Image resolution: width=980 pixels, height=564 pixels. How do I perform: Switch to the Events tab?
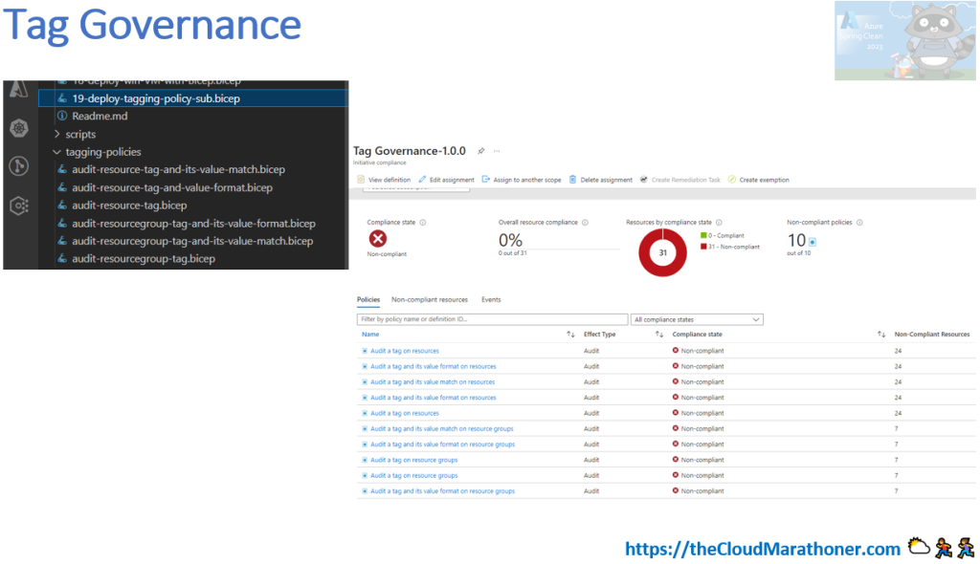491,300
